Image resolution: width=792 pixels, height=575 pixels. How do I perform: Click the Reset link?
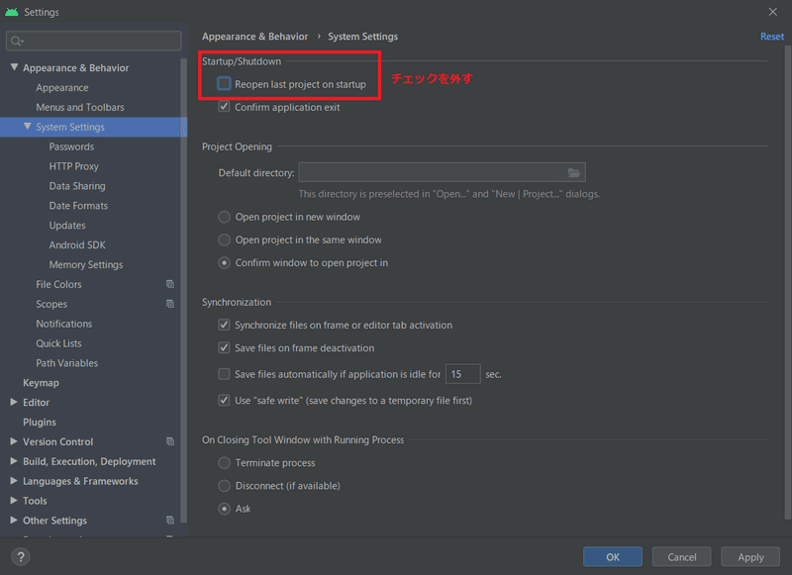771,37
